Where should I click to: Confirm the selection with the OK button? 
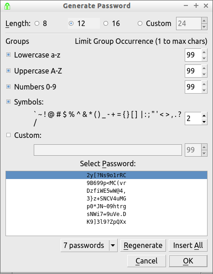click(188, 261)
